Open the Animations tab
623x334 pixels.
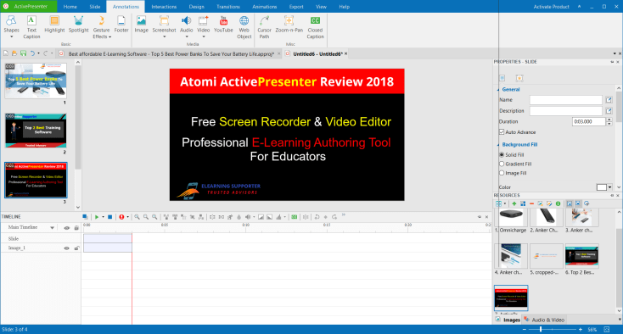coord(264,6)
